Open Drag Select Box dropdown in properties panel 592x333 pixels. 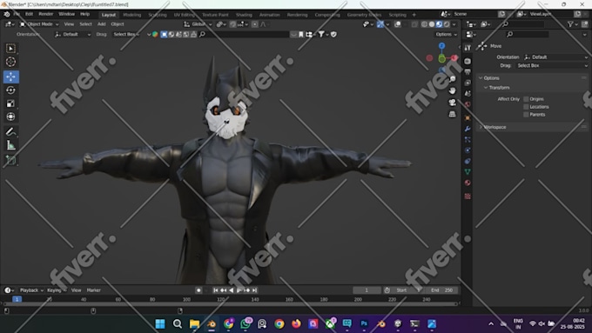[552, 65]
